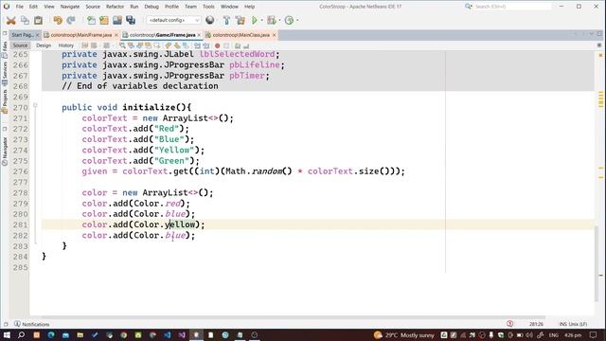606x341 pixels.
Task: Expand the Profile Project dropdown arrow
Action: pyautogui.click(x=297, y=20)
